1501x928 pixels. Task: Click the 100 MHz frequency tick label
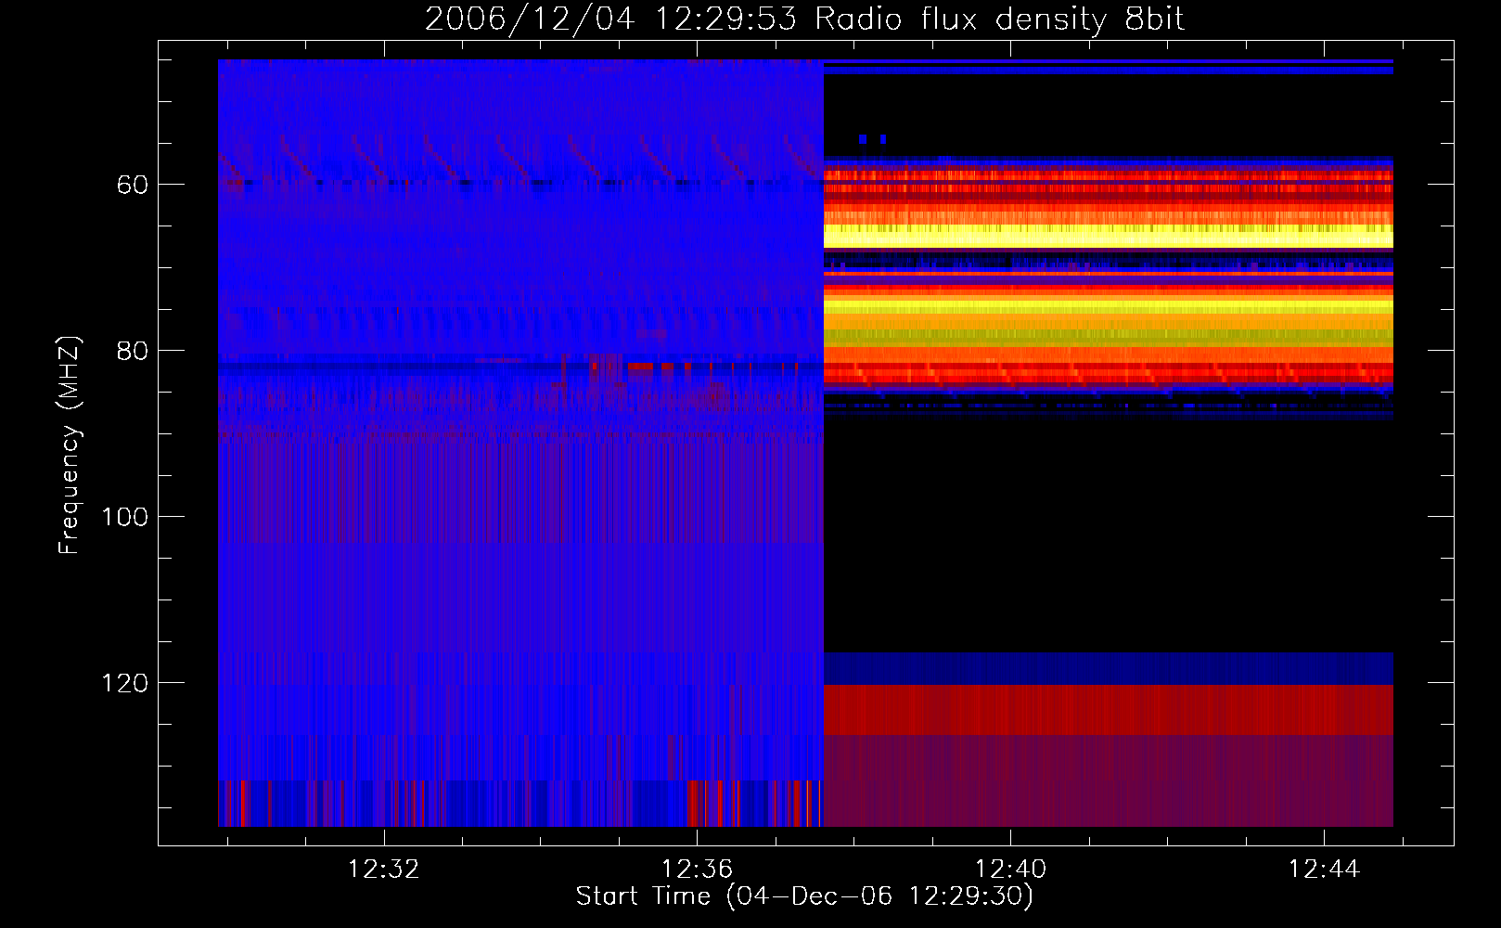124,517
